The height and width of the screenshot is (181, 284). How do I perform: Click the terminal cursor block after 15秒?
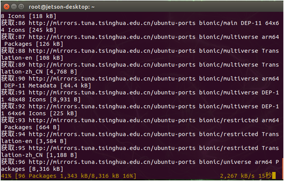(x=274, y=175)
